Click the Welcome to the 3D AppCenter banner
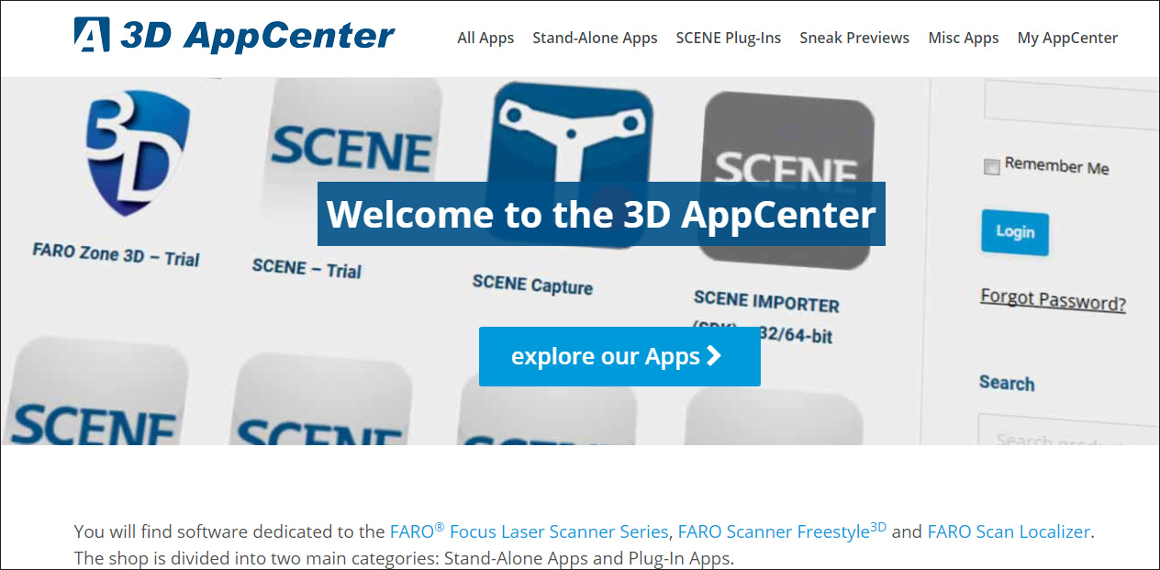This screenshot has width=1160, height=570. pos(601,214)
